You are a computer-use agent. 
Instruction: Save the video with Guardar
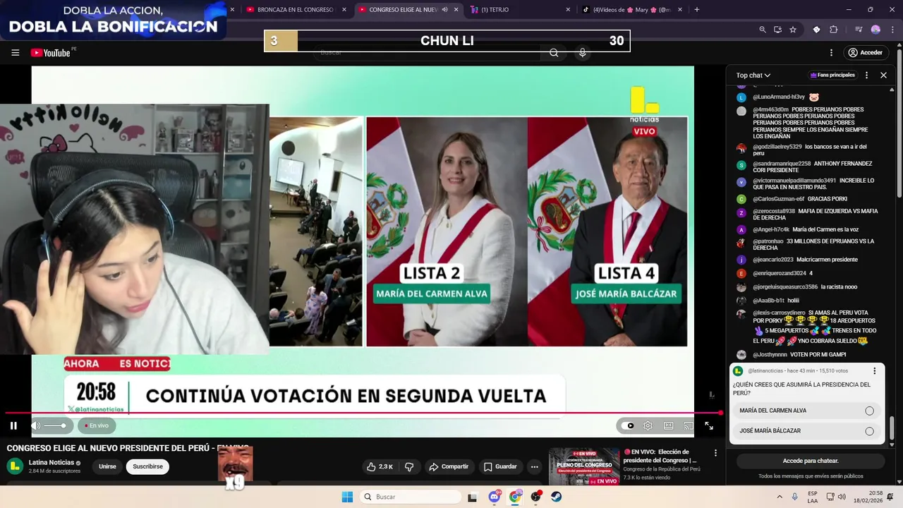tap(500, 466)
